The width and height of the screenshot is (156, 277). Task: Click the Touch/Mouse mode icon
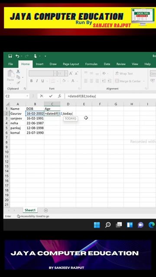coord(35,56)
